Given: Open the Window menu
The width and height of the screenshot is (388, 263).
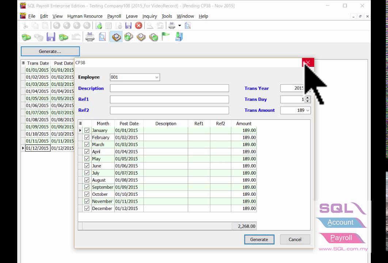Looking at the screenshot, I should [x=185, y=16].
